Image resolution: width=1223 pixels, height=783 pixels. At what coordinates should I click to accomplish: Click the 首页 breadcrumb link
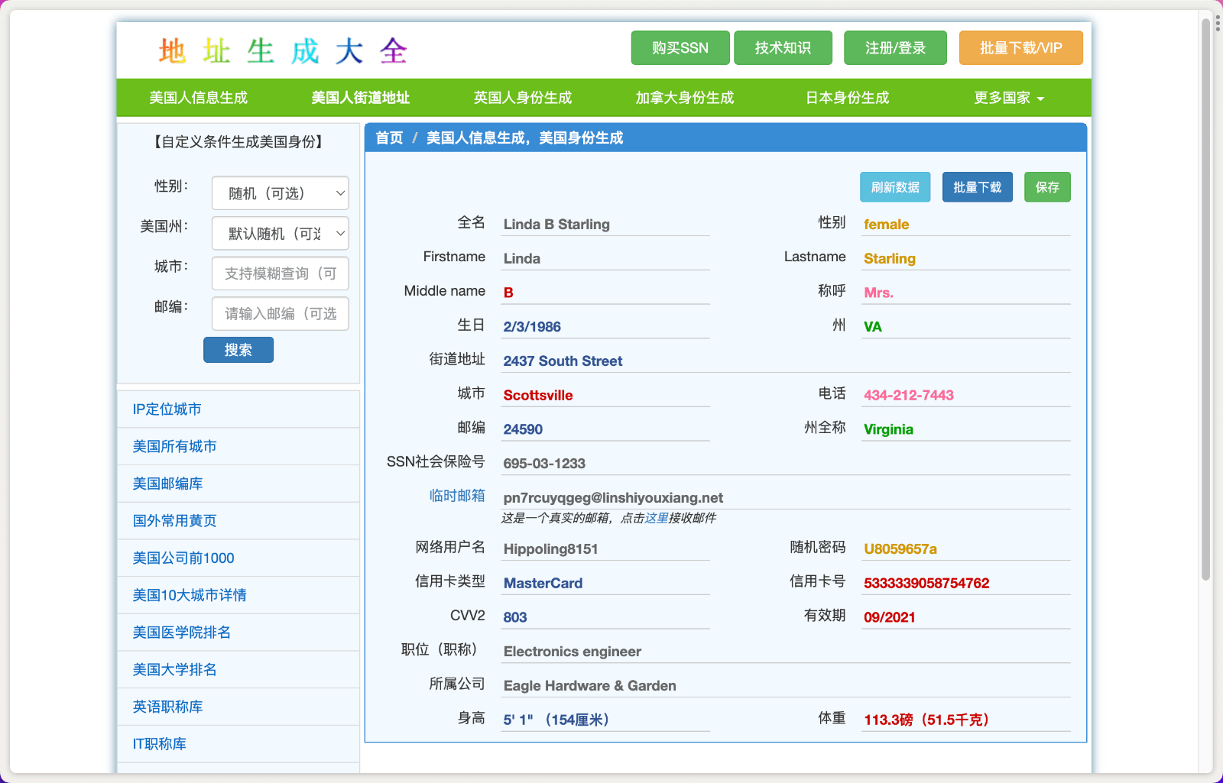(389, 138)
